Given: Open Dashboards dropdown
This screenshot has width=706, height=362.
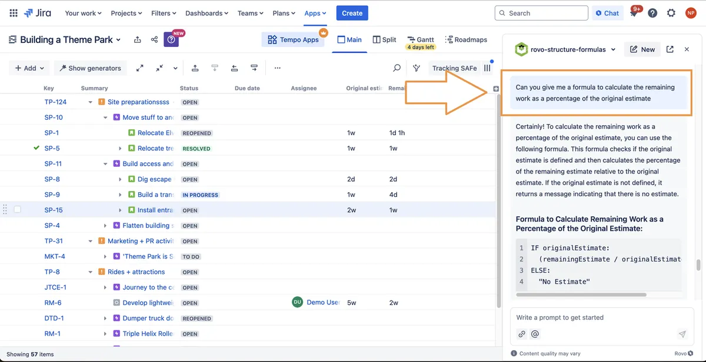Looking at the screenshot, I should point(208,13).
